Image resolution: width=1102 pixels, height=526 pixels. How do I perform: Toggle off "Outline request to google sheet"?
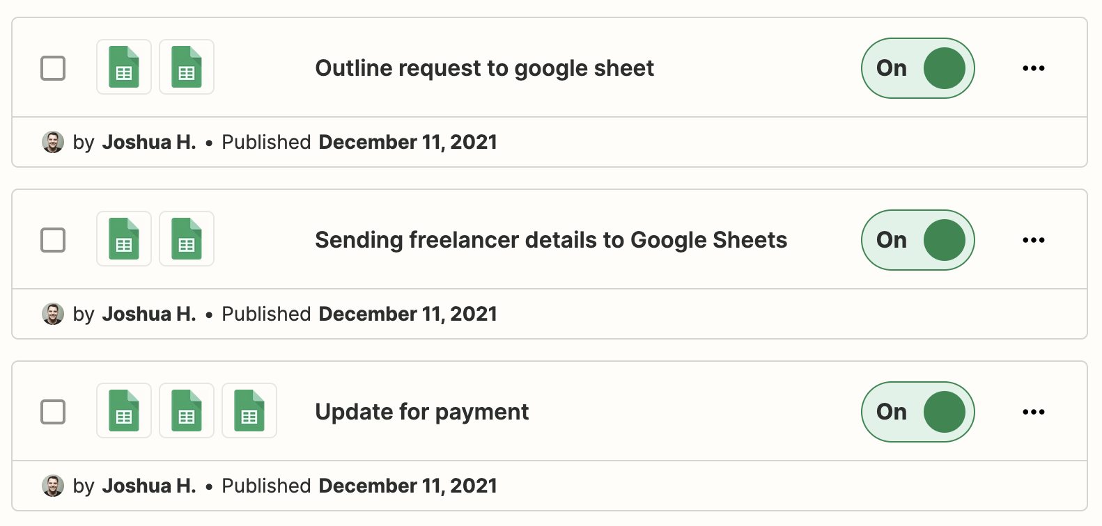coord(918,68)
